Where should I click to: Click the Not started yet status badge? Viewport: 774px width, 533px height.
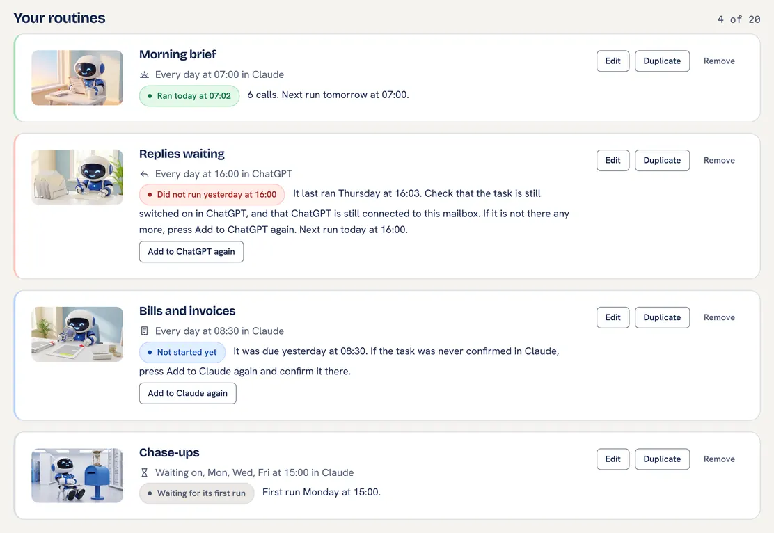click(x=182, y=352)
